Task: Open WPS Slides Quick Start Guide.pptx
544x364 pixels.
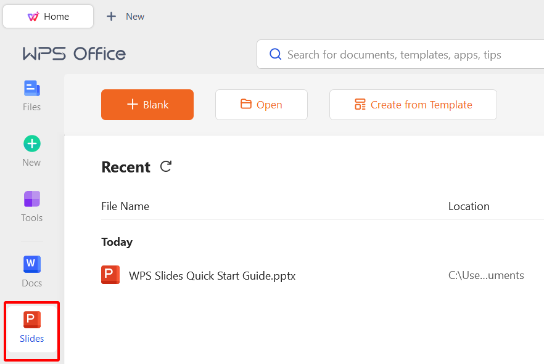Action: 212,276
